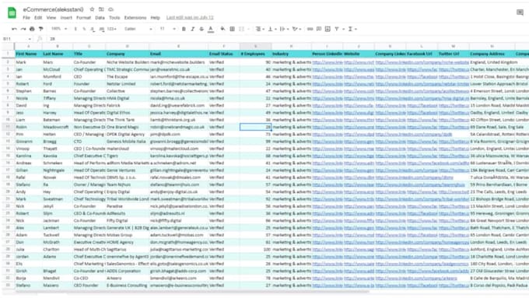Create a filter with the funnel icon
The image size is (529, 298).
(x=337, y=29)
